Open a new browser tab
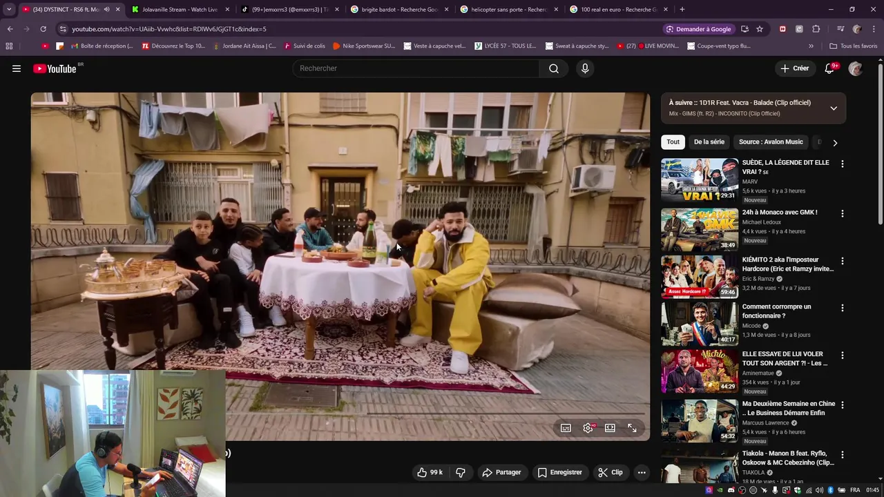884x497 pixels. pos(682,10)
